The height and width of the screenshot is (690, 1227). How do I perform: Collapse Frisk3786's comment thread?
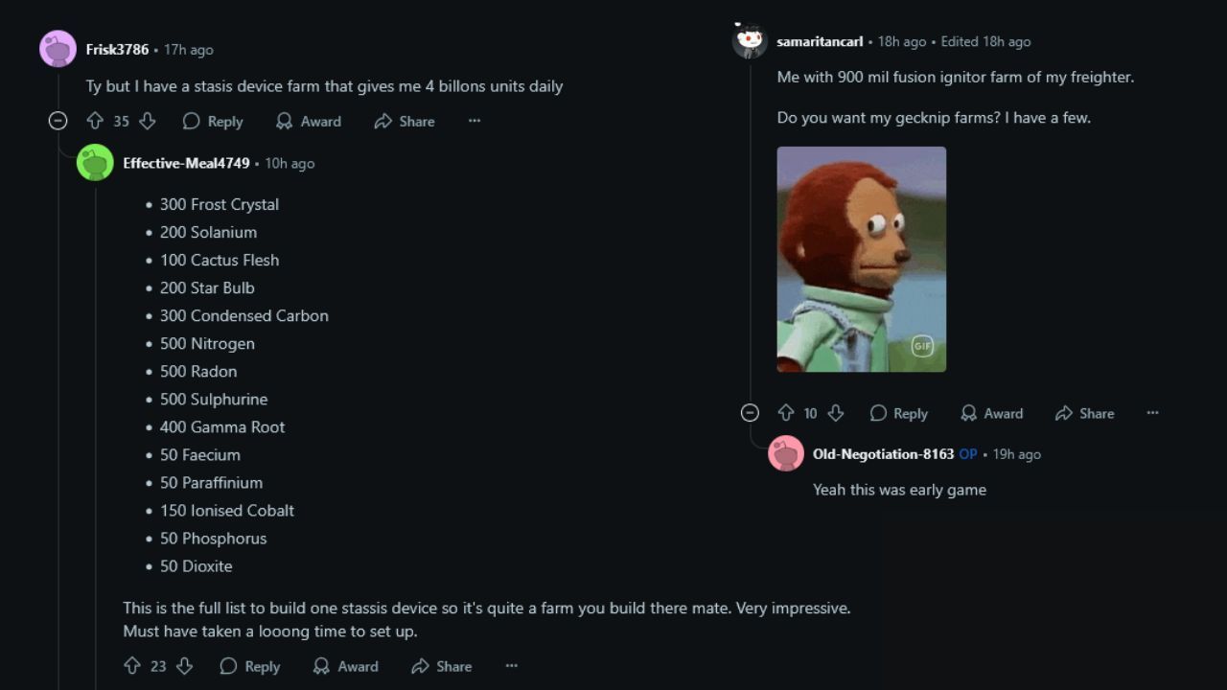58,121
